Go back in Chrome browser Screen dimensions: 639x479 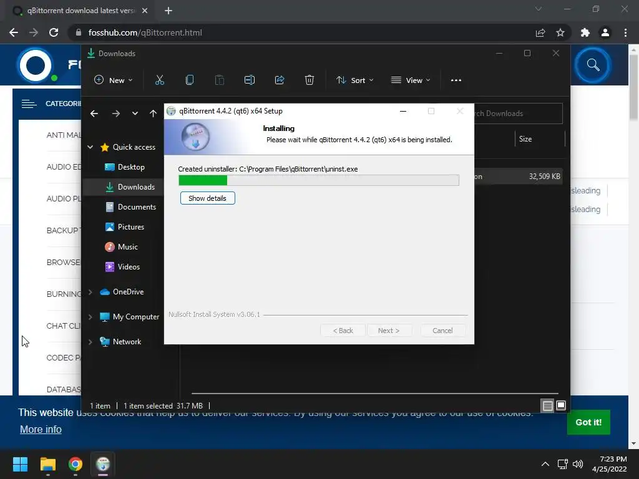[x=14, y=32]
